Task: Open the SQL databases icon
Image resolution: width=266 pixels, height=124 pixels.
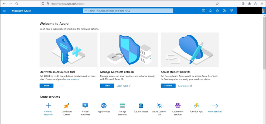Action: [141, 106]
